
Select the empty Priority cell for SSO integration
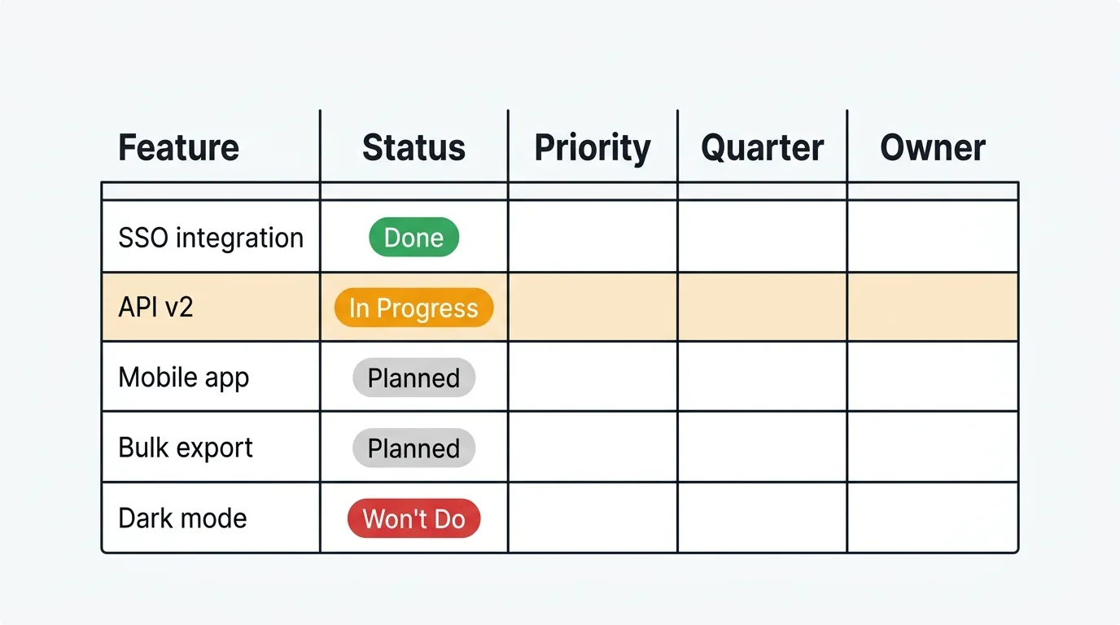pyautogui.click(x=593, y=237)
